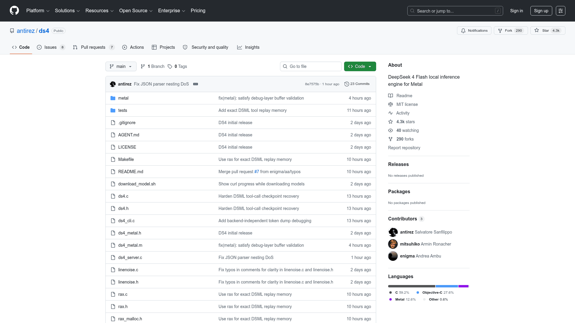Image resolution: width=575 pixels, height=323 pixels.
Task: Click the tag icon beside 0 Tags
Action: 170,66
